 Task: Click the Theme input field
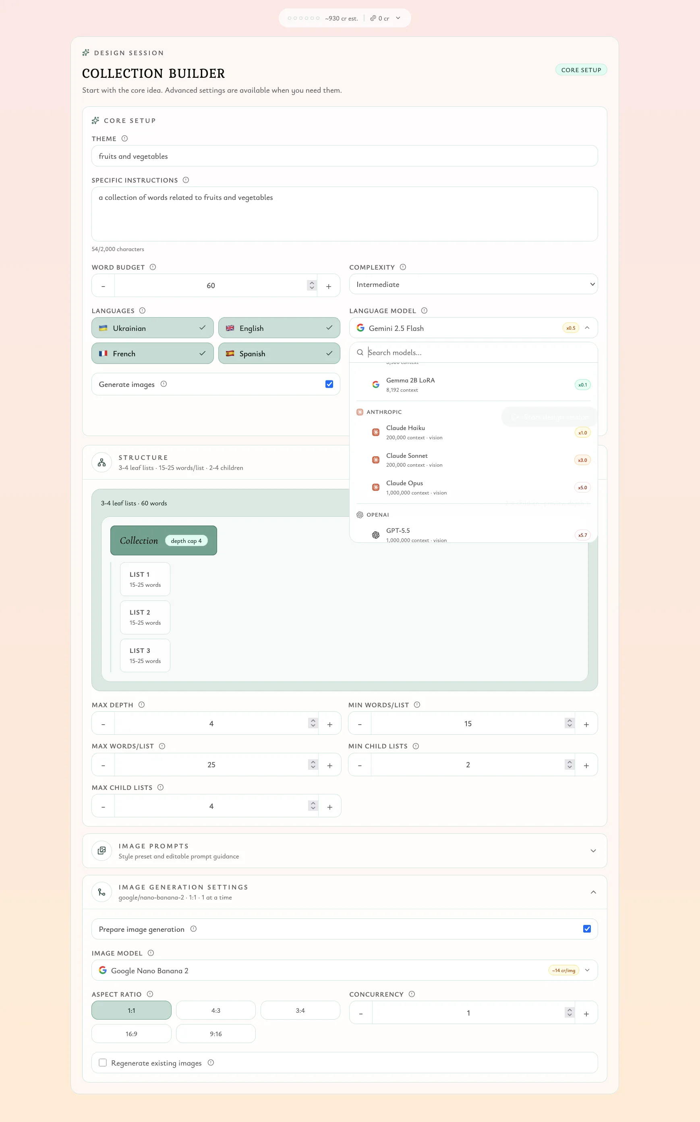click(344, 156)
